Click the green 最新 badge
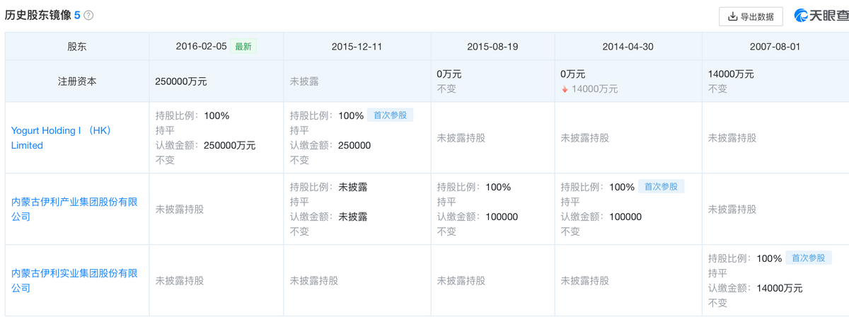This screenshot has height=327, width=849. (243, 47)
